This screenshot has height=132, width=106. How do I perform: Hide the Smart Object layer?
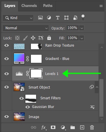click(7, 87)
